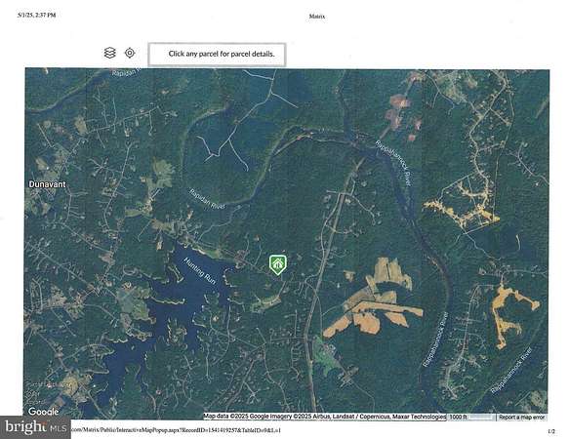
Task: Click the Rappahannock River label at the bottom right
Action: [x=511, y=370]
